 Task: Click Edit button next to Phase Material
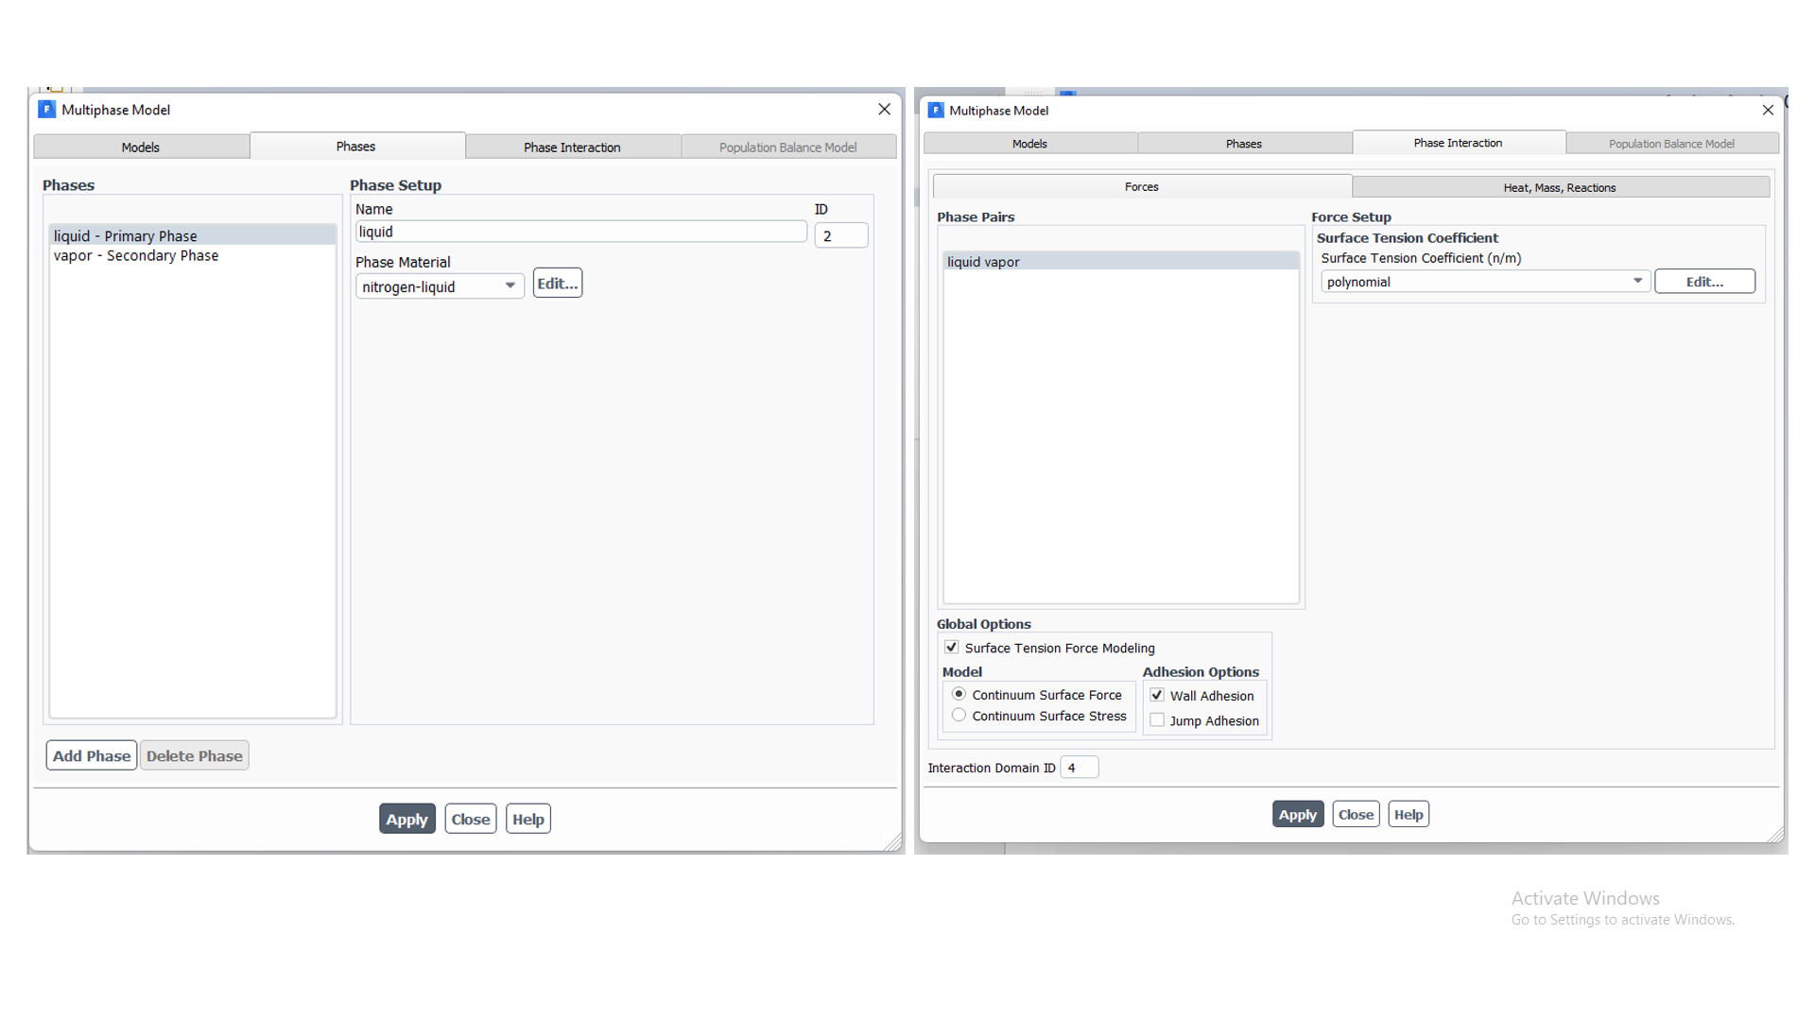557,284
